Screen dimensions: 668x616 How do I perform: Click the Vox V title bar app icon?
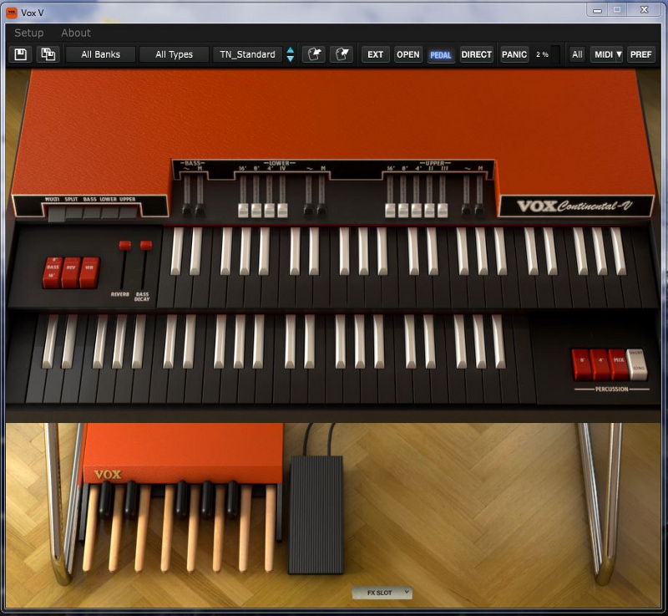tap(12, 13)
